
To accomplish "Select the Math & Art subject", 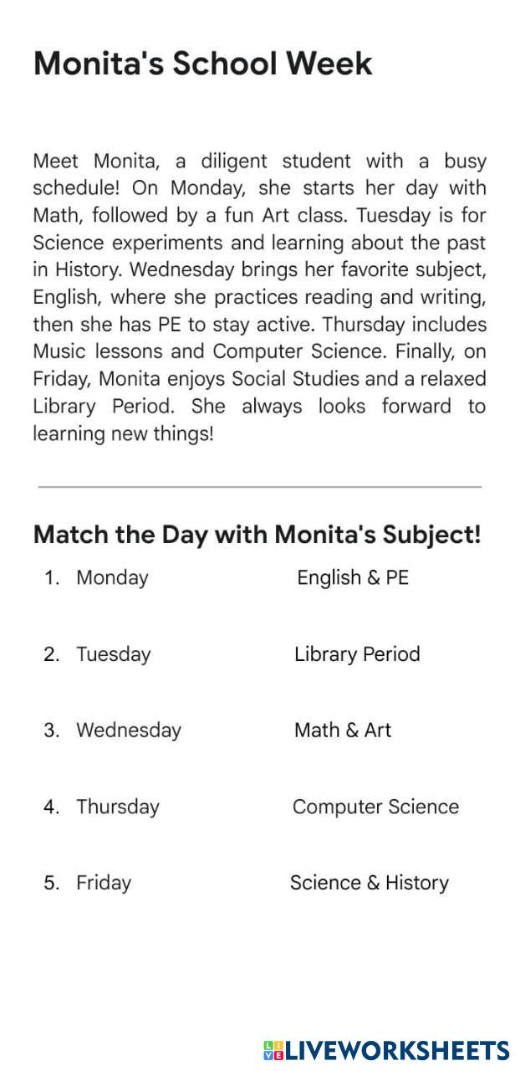I will 343,730.
